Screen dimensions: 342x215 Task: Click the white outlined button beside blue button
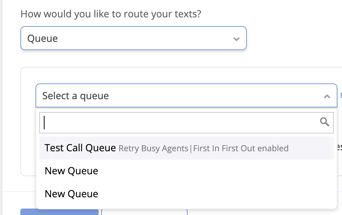145,212
